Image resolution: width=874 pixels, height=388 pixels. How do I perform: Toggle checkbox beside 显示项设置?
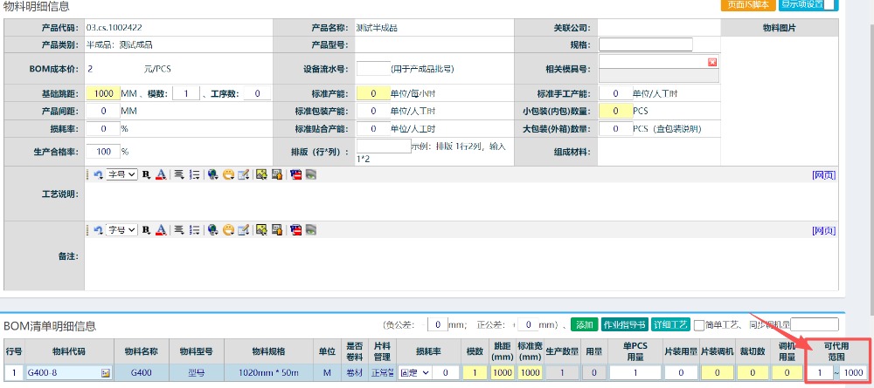point(829,4)
